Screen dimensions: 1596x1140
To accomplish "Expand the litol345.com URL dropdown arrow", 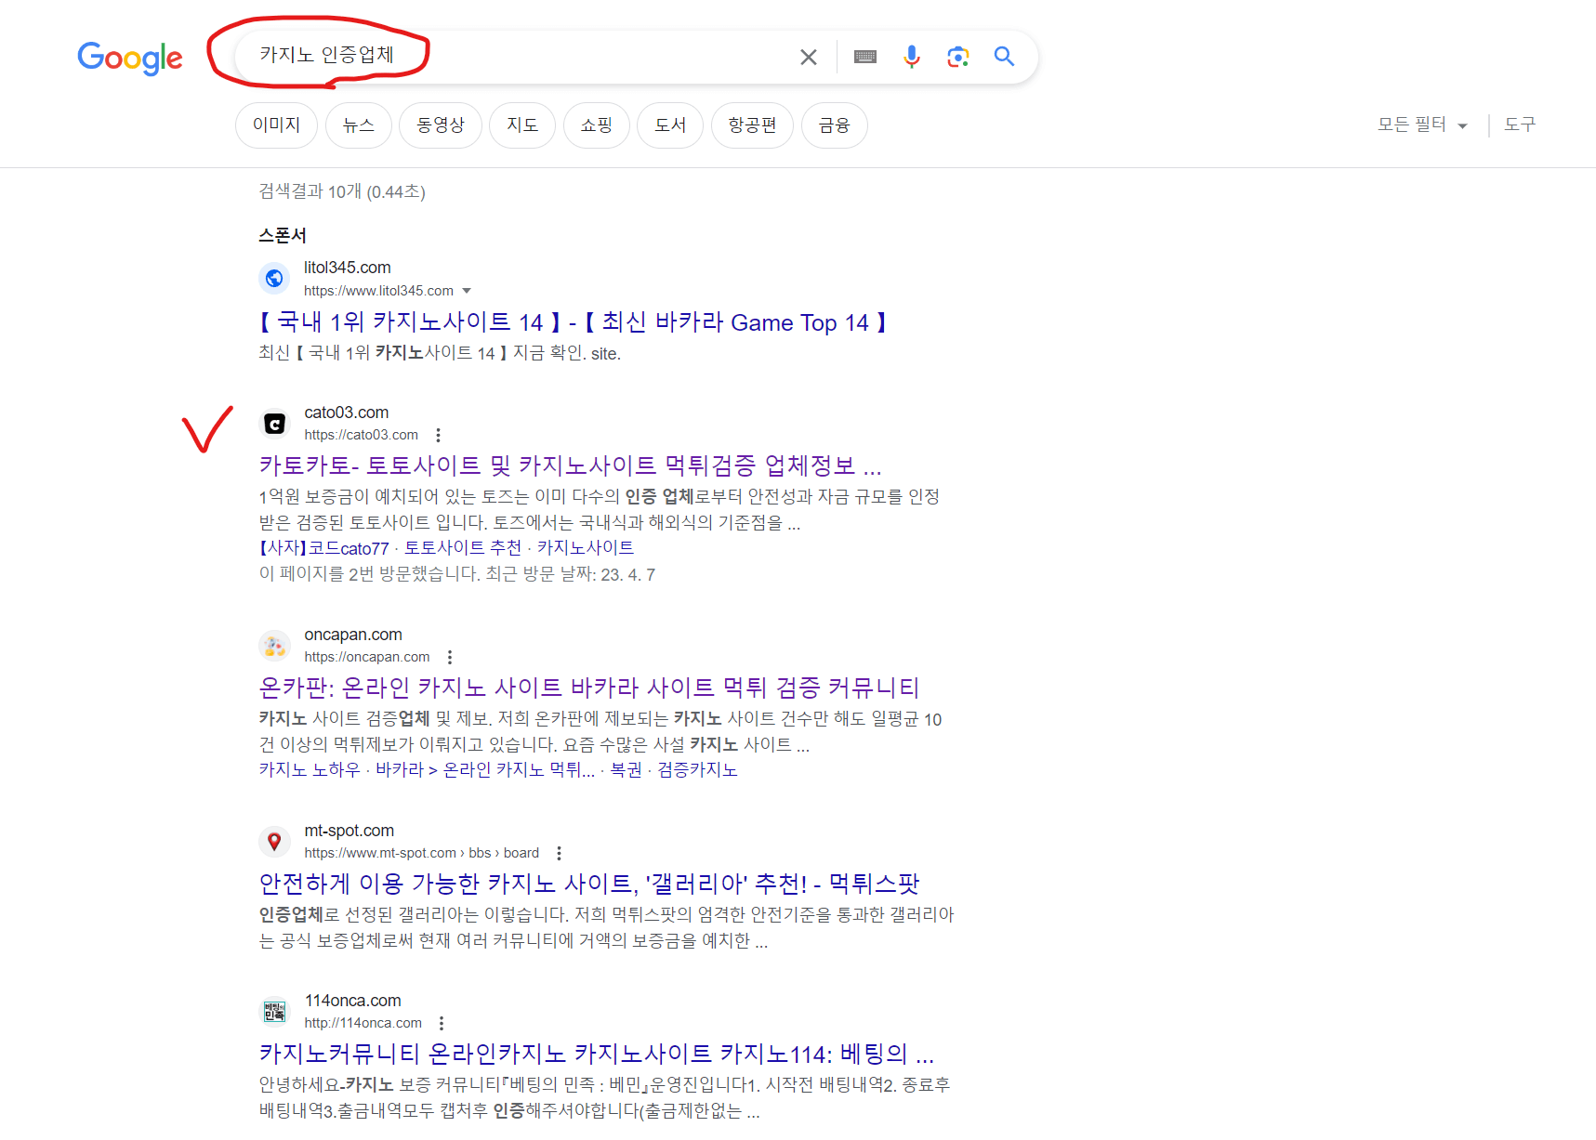I will (x=467, y=291).
